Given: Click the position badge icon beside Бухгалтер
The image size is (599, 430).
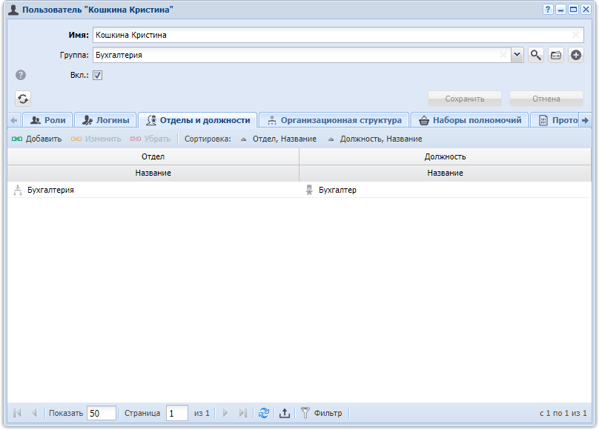Looking at the screenshot, I should pos(309,190).
